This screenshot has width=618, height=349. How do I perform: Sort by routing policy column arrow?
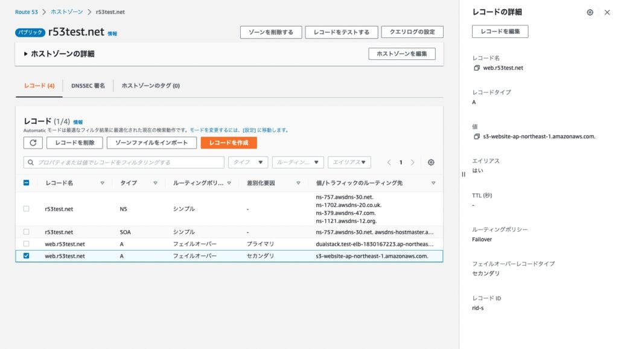pos(229,183)
